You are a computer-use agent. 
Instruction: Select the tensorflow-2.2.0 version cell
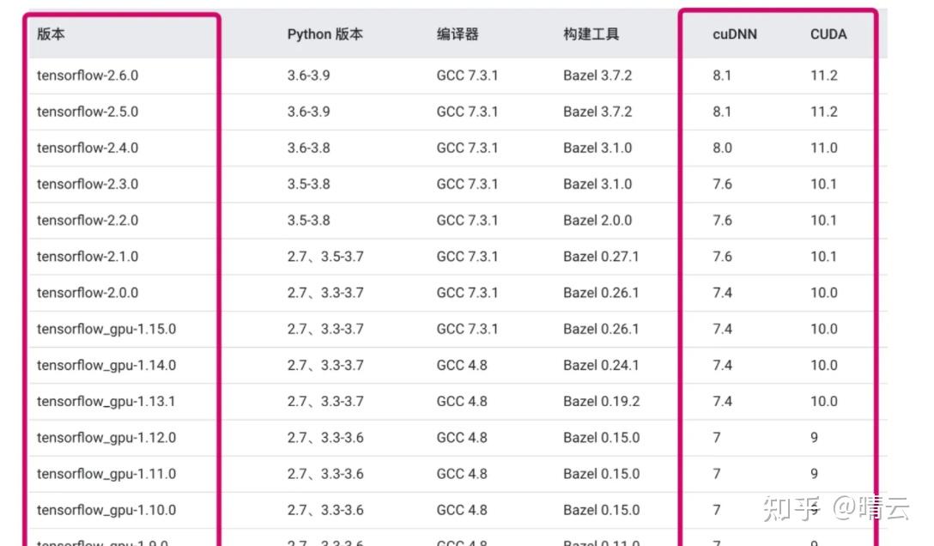click(x=88, y=221)
